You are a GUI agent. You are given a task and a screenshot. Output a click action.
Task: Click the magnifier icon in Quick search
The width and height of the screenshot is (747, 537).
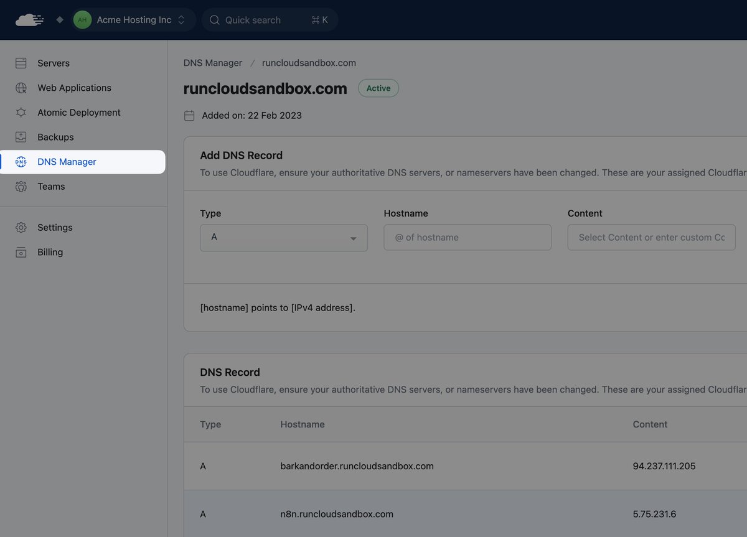(x=215, y=20)
